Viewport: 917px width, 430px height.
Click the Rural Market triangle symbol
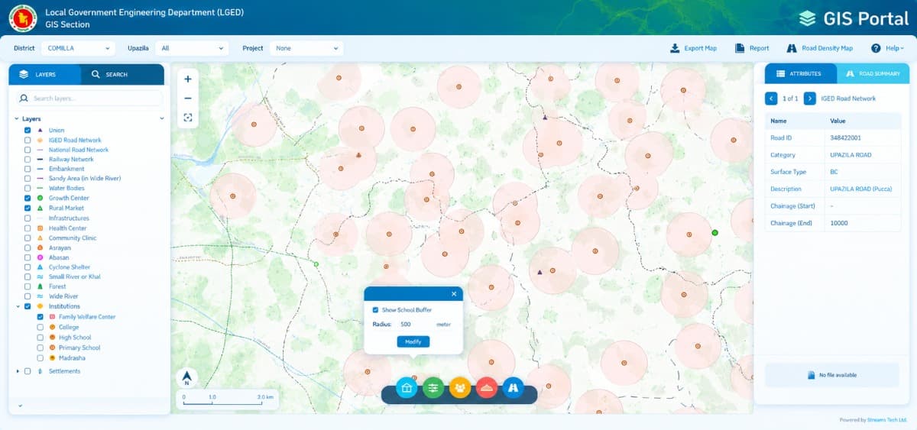coord(39,208)
